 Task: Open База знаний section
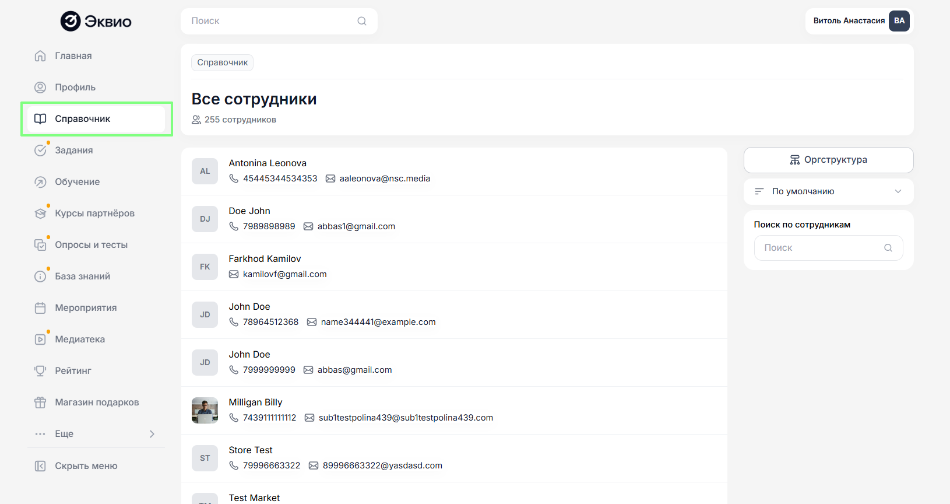97,276
